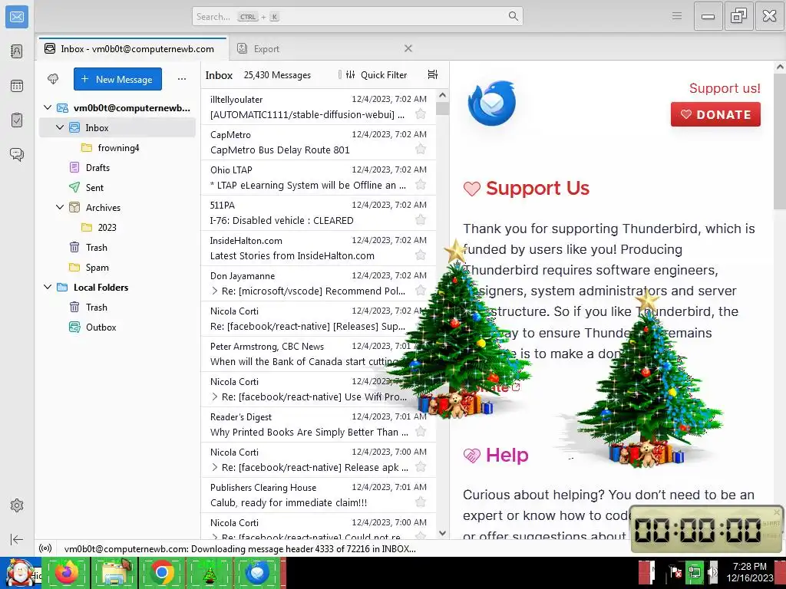This screenshot has width=786, height=589.
Task: Open the Mail space icon in sidebar
Action: click(17, 17)
